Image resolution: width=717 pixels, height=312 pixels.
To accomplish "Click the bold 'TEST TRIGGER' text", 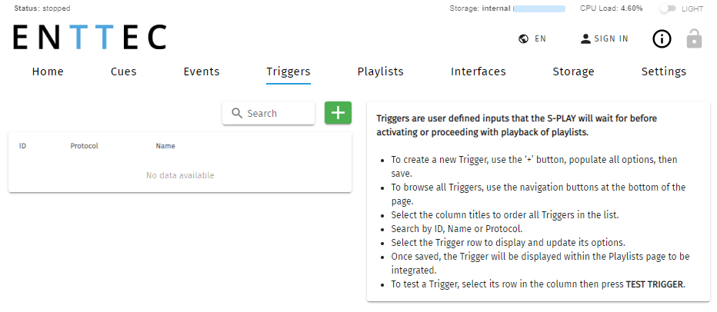I will tap(655, 284).
